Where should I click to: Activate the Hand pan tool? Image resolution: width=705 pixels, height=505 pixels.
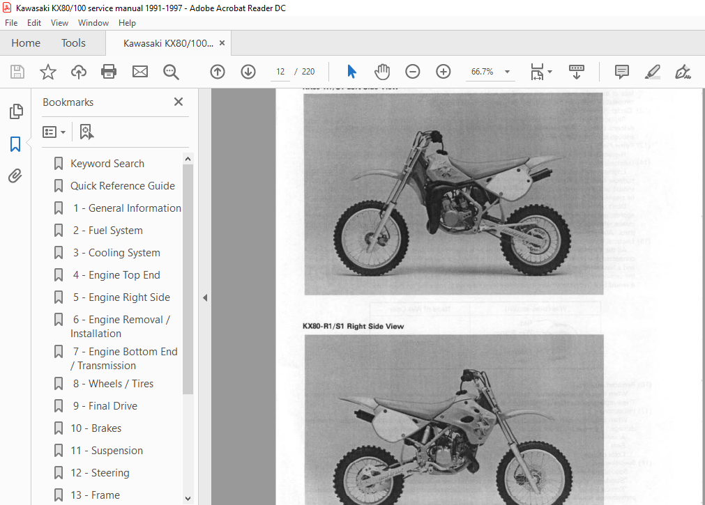(381, 72)
